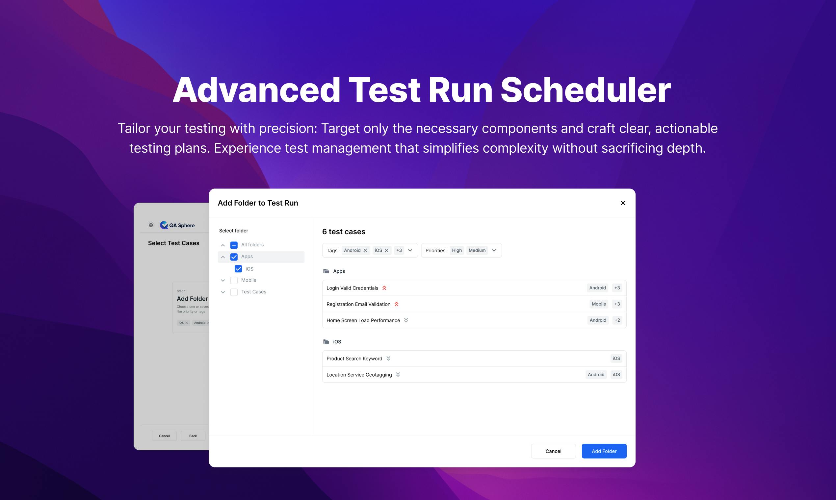Click Back in the background window
Viewport: 836px width, 500px height.
193,436
